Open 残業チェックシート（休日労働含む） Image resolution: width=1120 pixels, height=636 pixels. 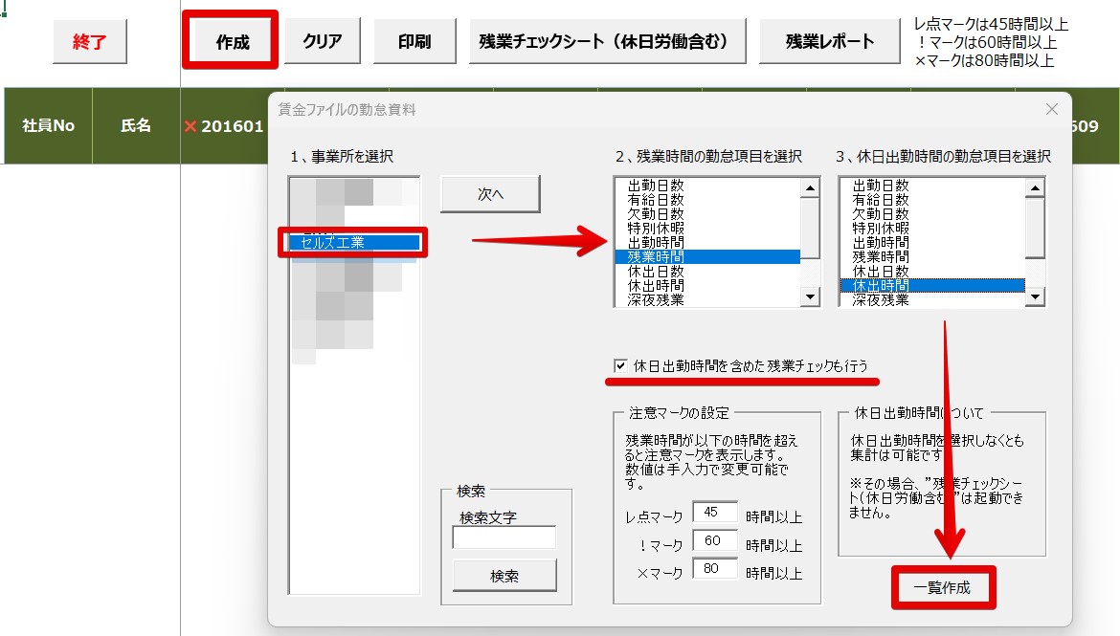[607, 41]
